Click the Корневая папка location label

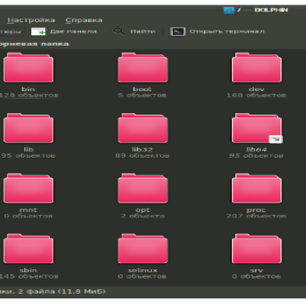[34, 44]
